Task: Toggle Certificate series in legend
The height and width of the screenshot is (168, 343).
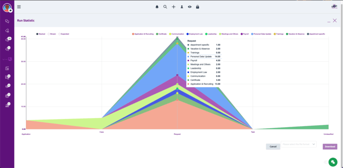Action: pyautogui.click(x=161, y=34)
